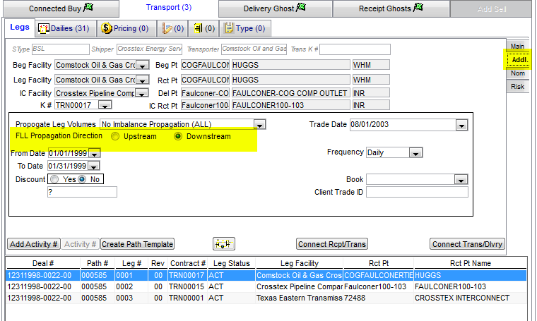Click Connect Rcpt/Trans button
Image resolution: width=537 pixels, height=321 pixels.
coord(332,244)
